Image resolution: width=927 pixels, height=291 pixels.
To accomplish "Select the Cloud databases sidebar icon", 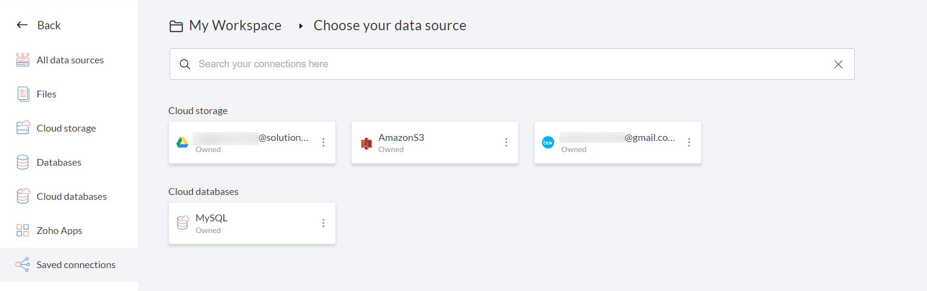I will coord(23,196).
